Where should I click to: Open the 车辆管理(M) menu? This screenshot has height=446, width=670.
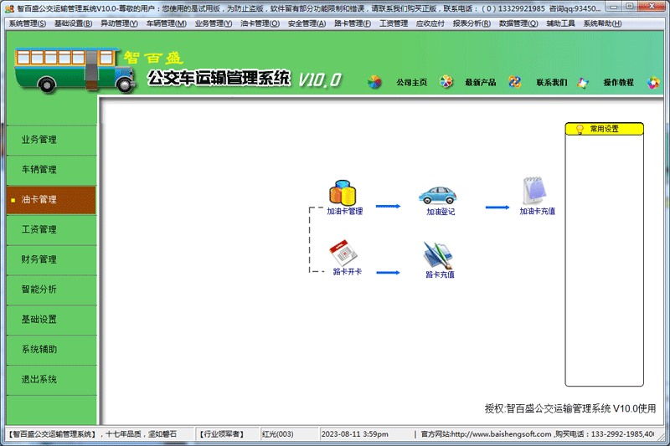tap(166, 23)
